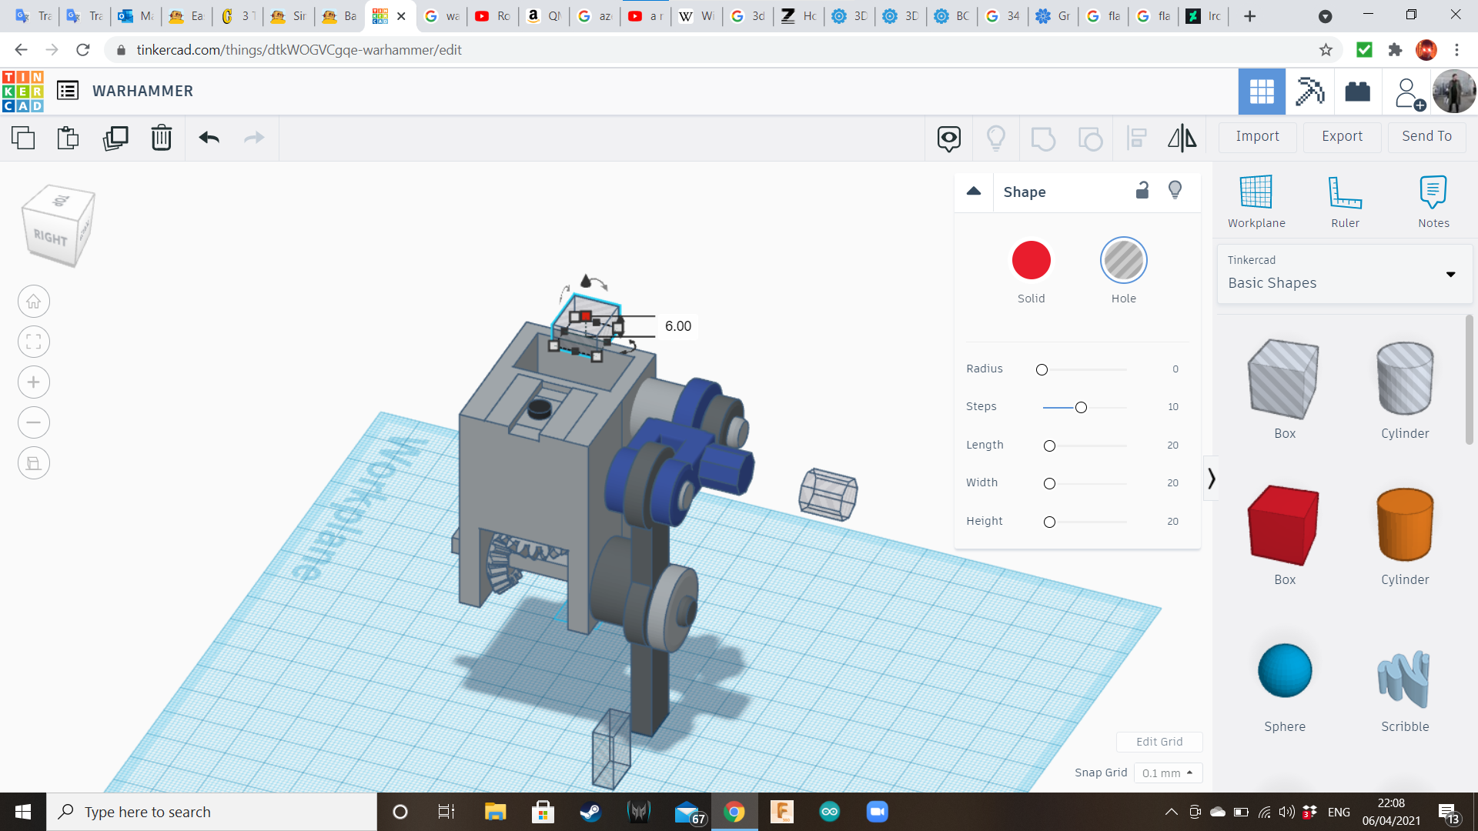Viewport: 1478px width, 831px height.
Task: Collapse the Shape panel
Action: click(x=974, y=192)
